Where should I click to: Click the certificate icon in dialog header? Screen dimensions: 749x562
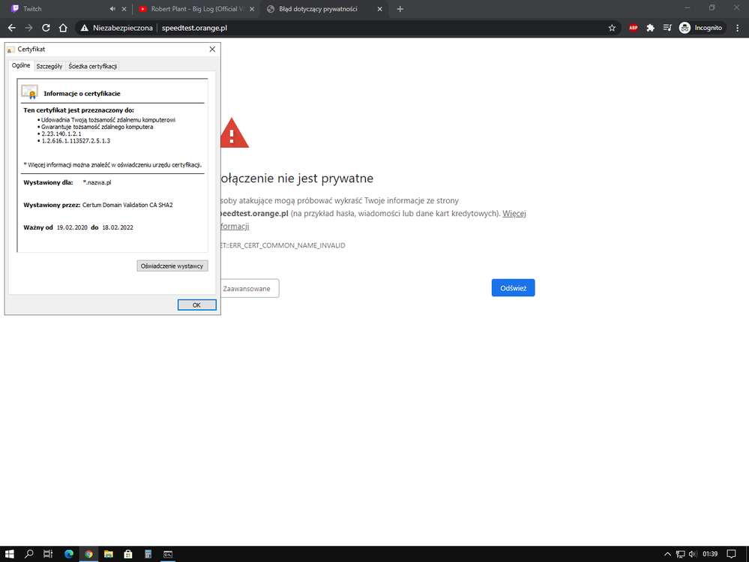(x=30, y=92)
